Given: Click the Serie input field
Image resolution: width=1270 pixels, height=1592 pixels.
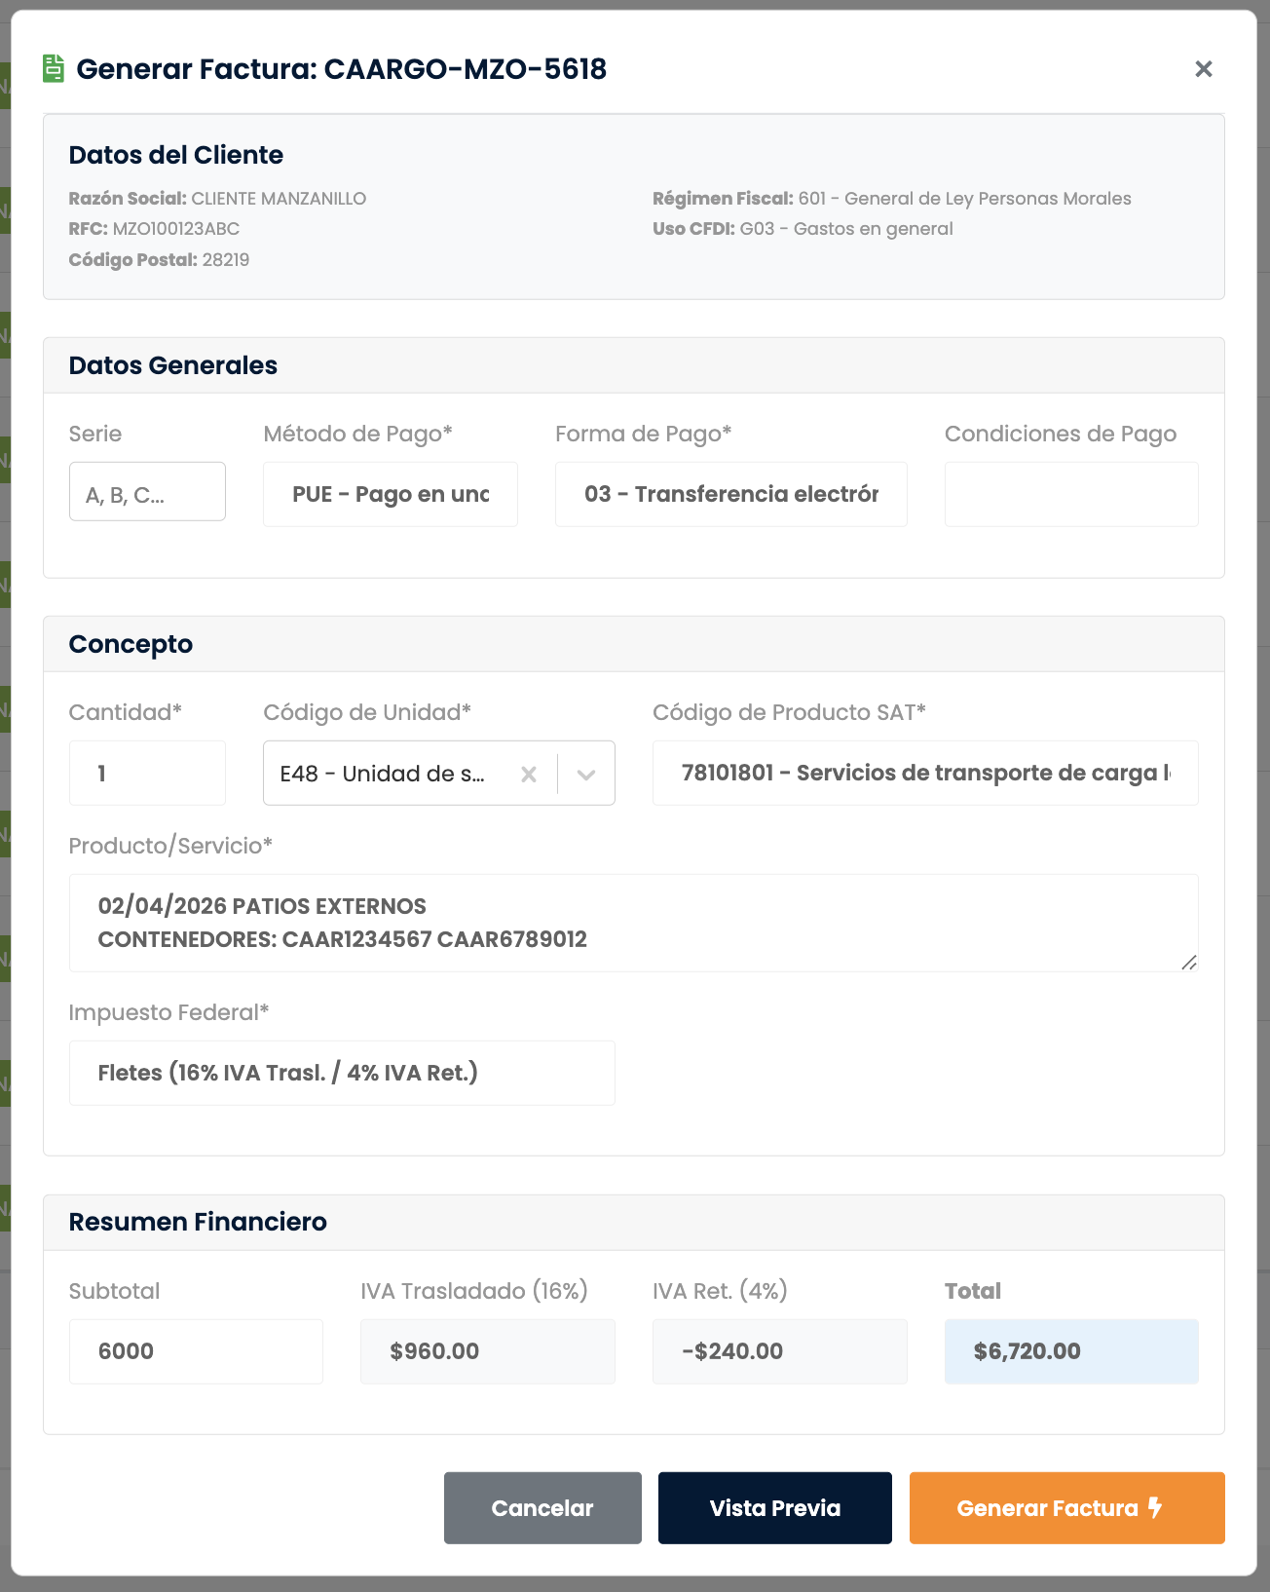Looking at the screenshot, I should (147, 492).
